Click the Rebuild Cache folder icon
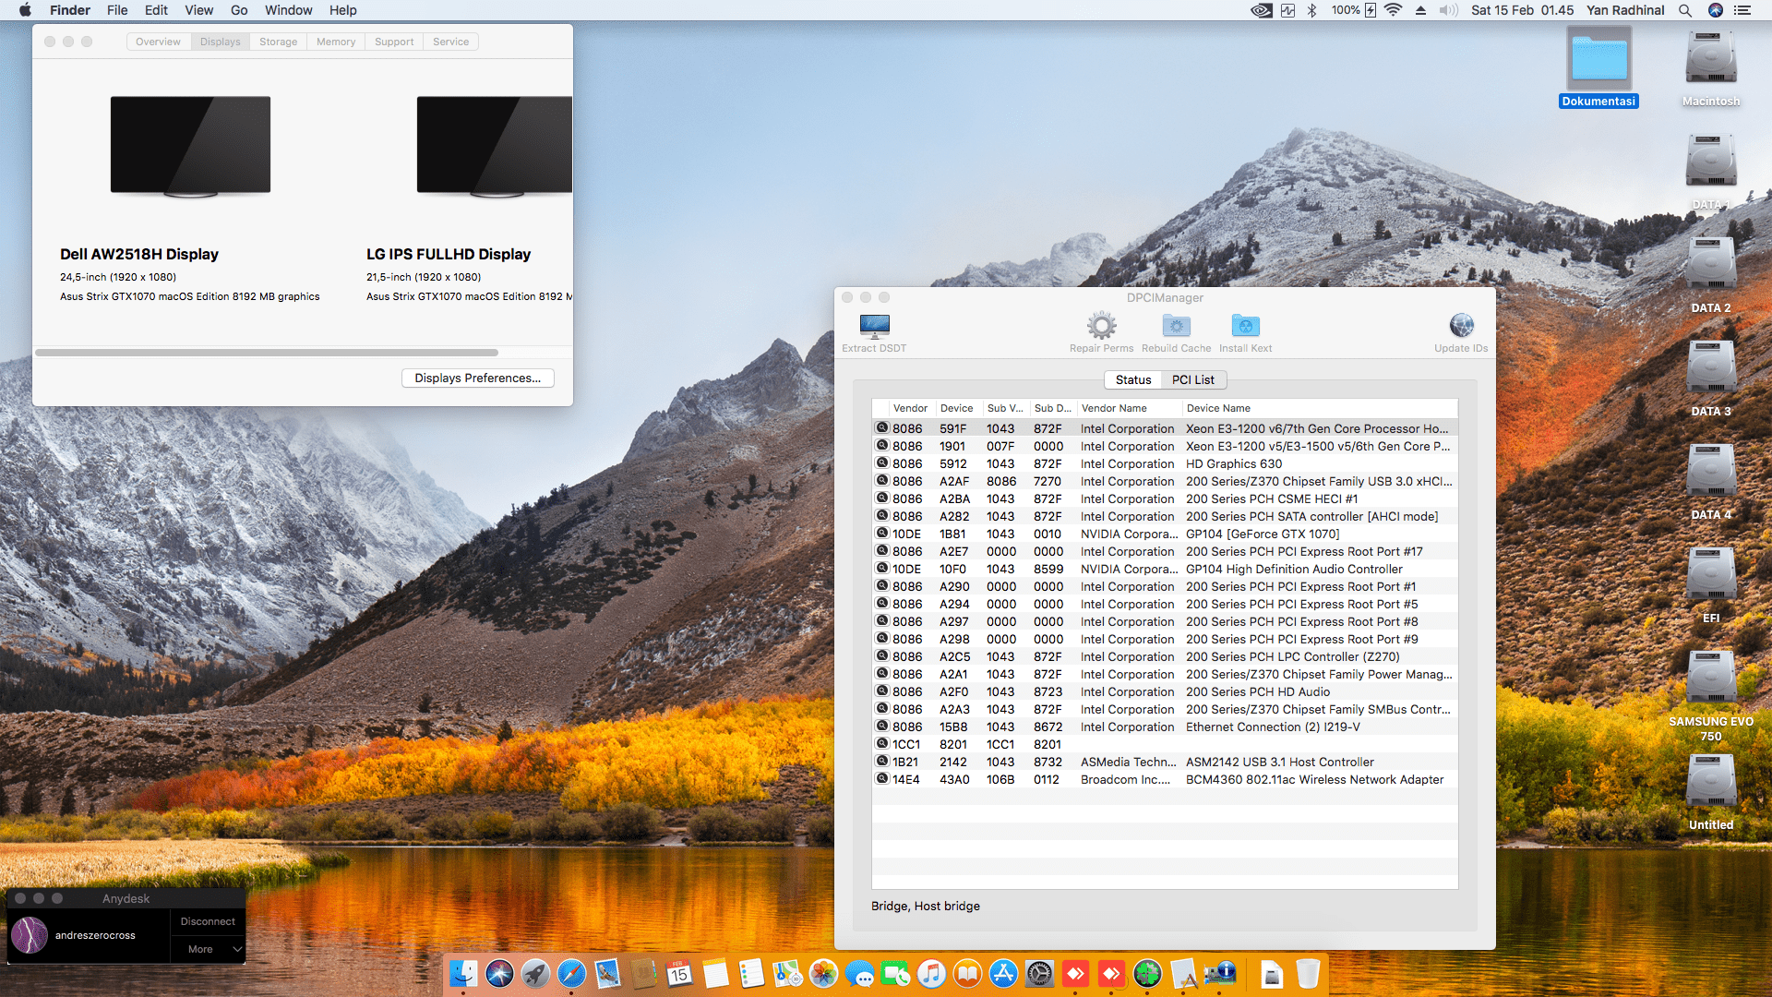This screenshot has width=1772, height=997. (1176, 326)
